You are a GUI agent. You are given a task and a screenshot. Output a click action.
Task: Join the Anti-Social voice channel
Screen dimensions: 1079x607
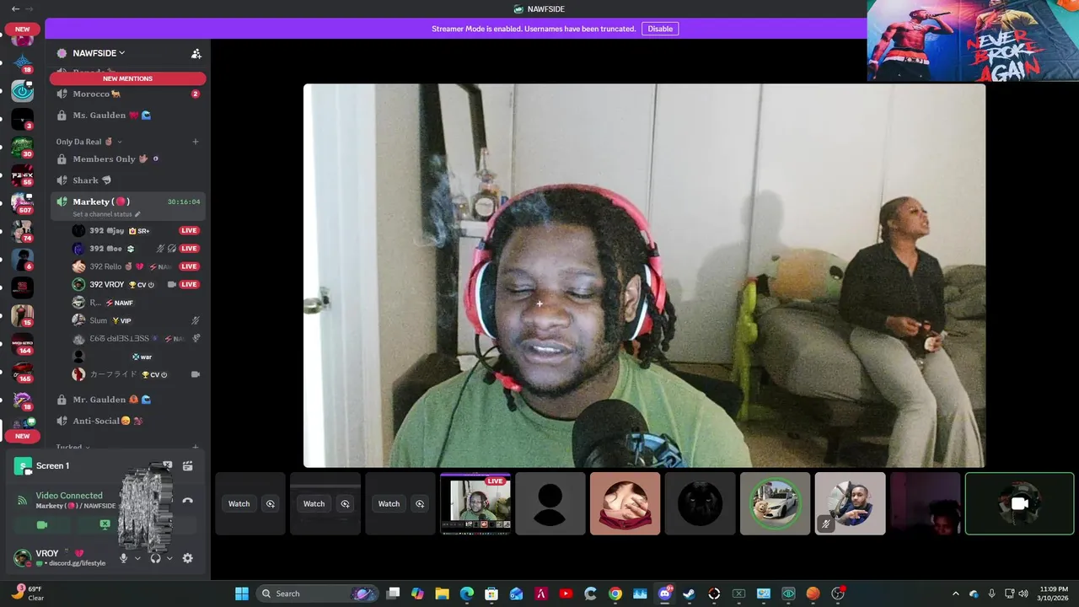(x=127, y=420)
